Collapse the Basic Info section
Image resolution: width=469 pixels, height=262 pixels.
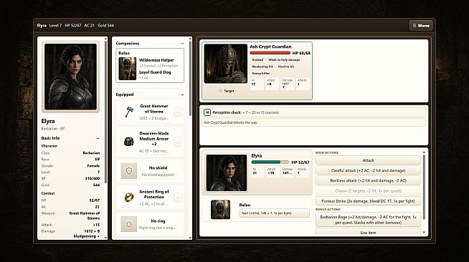(x=98, y=138)
